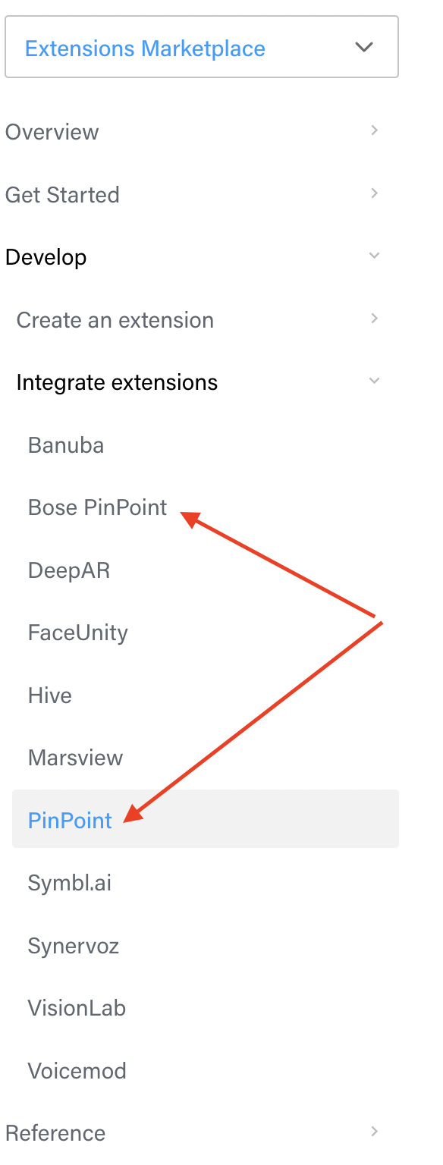The image size is (443, 1165).
Task: Open the Banuba integration page
Action: (65, 444)
